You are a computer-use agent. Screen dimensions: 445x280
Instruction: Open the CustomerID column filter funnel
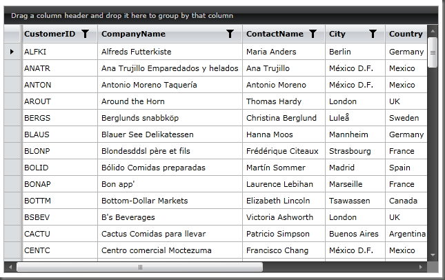point(85,34)
